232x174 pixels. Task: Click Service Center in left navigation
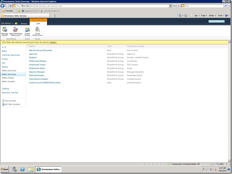pyautogui.click(x=10, y=93)
